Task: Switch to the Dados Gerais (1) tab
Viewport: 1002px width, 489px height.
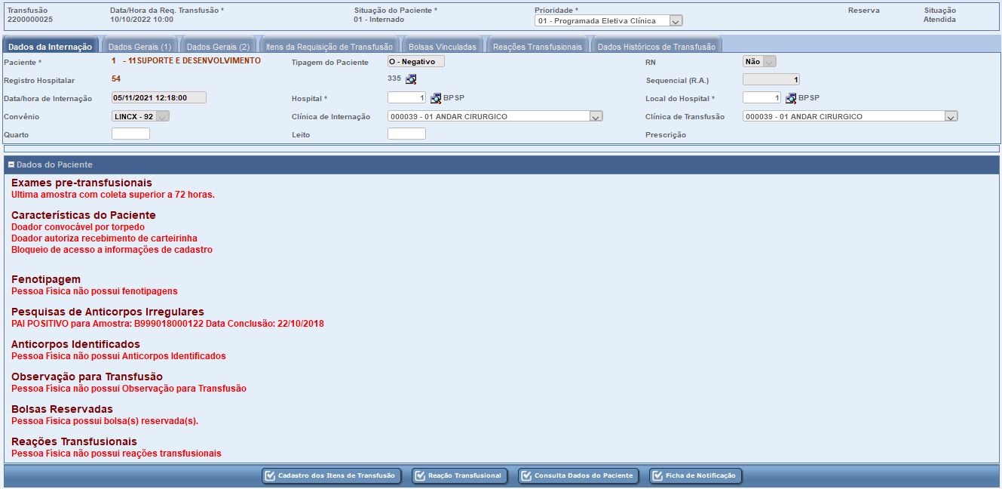Action: click(139, 47)
